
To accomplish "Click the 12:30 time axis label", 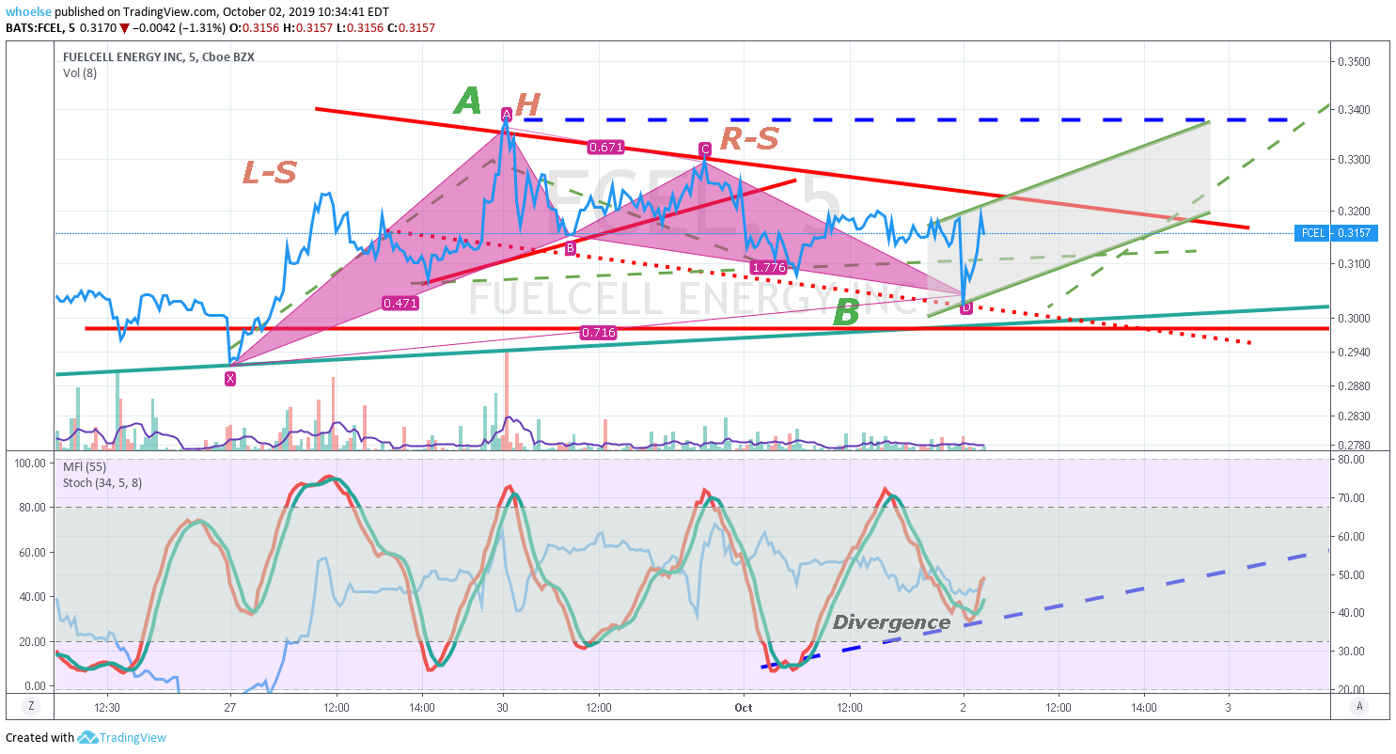I will (107, 706).
